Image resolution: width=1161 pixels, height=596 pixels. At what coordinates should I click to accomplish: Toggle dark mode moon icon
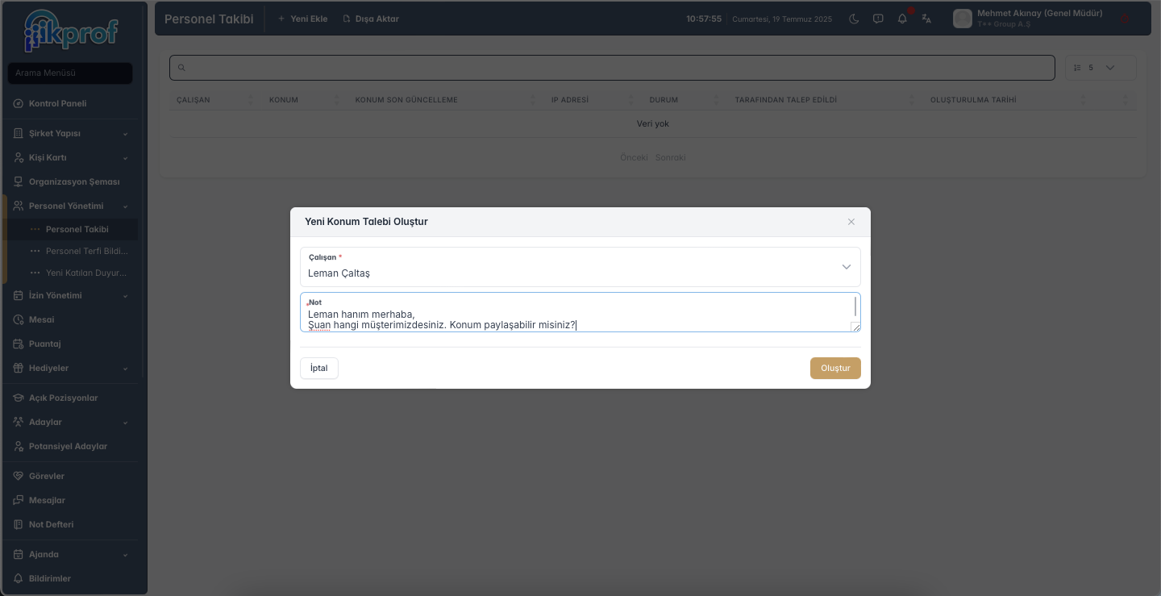click(x=854, y=19)
